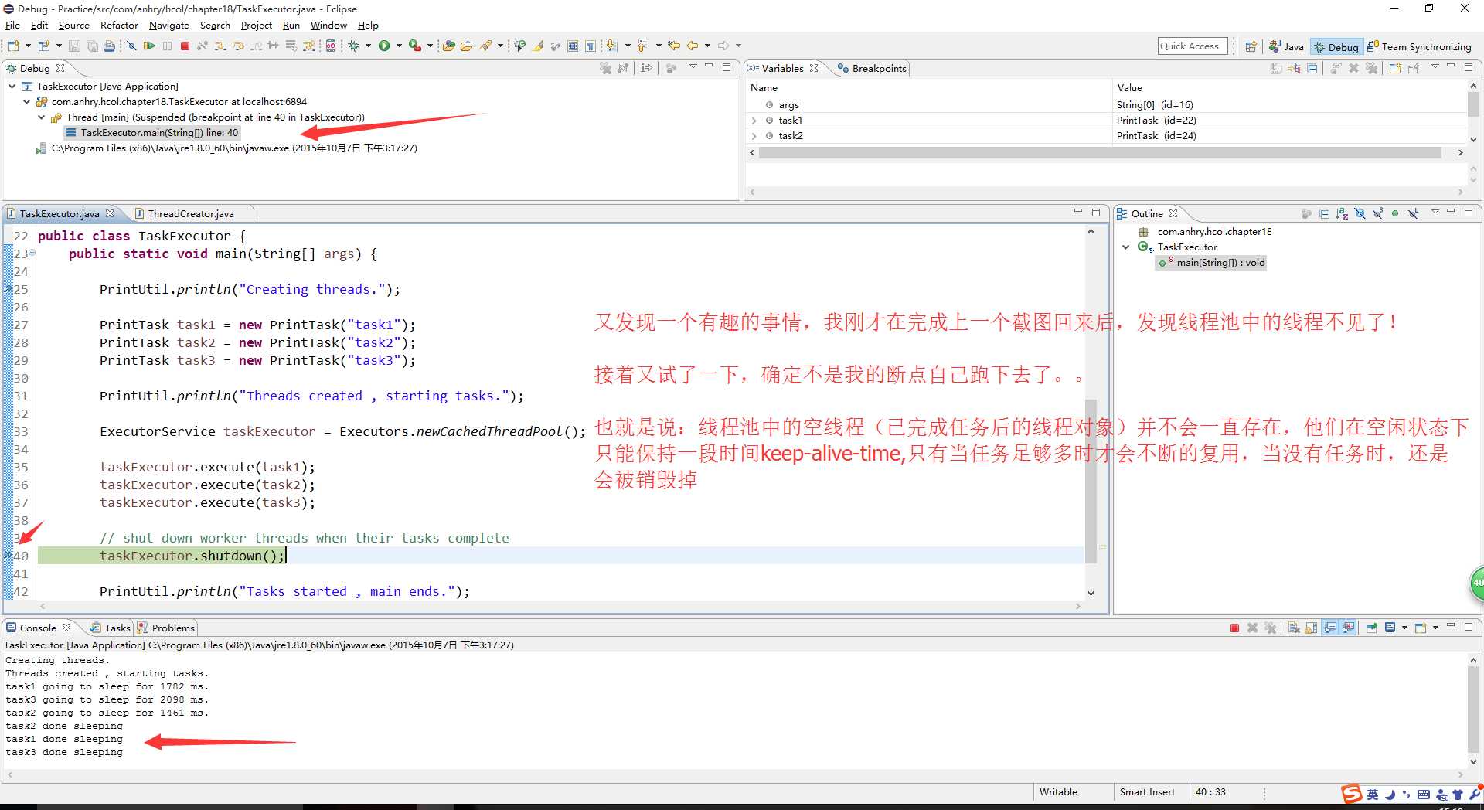Screen dimensions: 1484x810
Task: Open the Navigate menu
Action: tap(169, 26)
